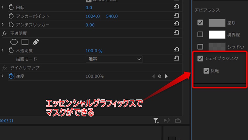This screenshot has width=248, height=140.
Task: Reset the 回転 parameter
Action: (x=176, y=7)
